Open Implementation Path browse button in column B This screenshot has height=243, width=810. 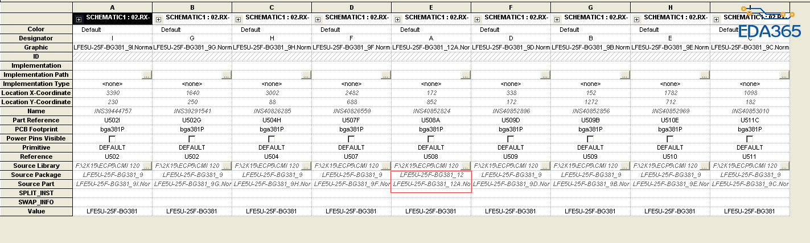point(227,75)
